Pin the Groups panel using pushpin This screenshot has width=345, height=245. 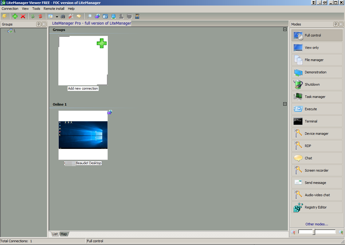pyautogui.click(x=39, y=24)
